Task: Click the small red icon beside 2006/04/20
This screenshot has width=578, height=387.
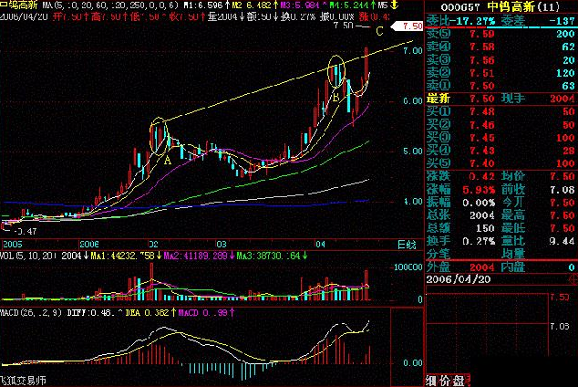Action: tap(573, 279)
